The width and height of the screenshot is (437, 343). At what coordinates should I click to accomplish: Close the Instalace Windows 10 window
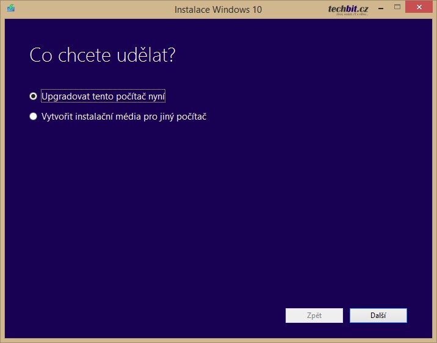(x=420, y=8)
